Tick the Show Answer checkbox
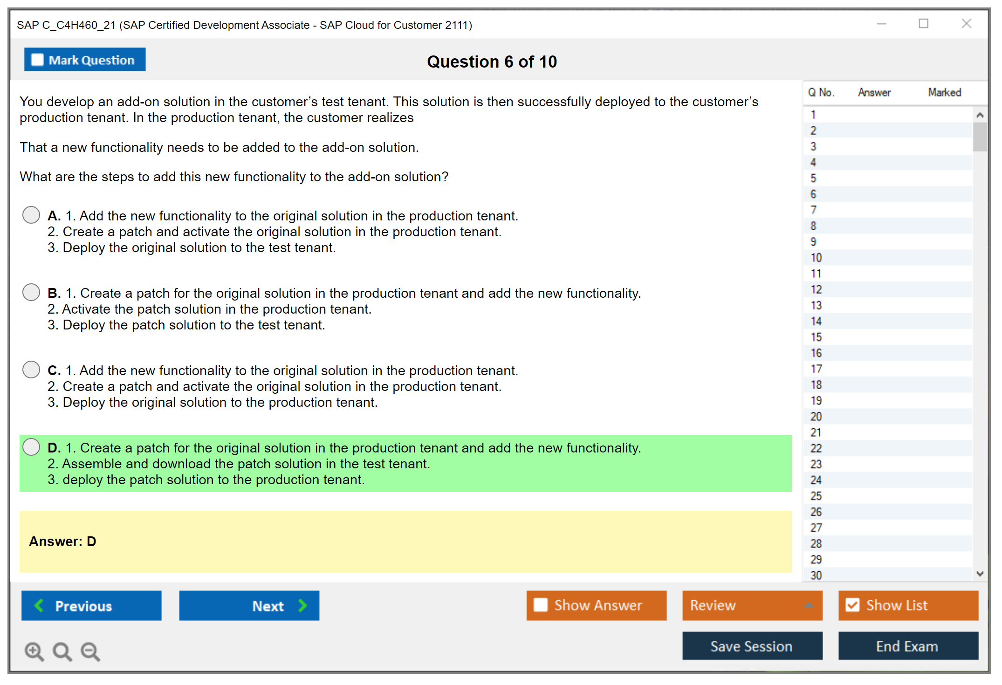The height and width of the screenshot is (685, 1002). (x=541, y=605)
